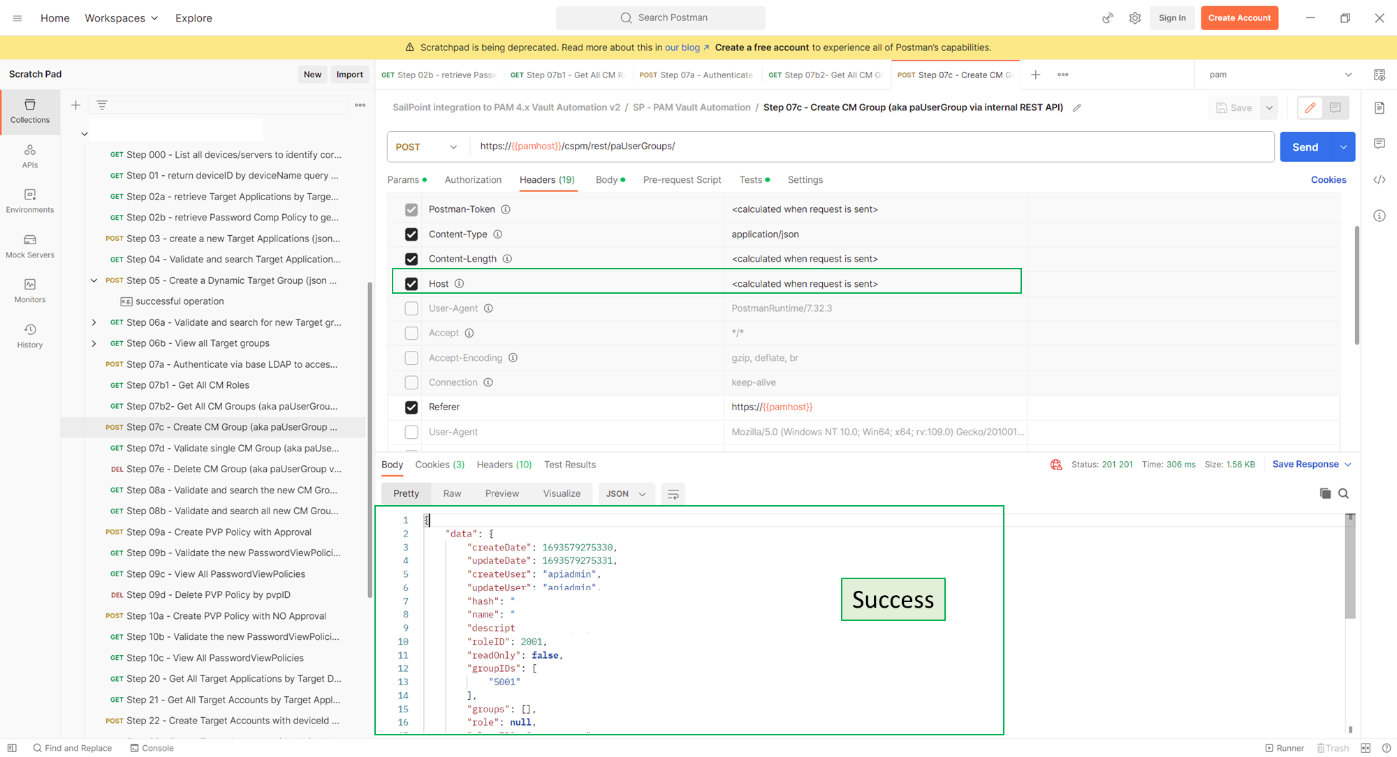Image resolution: width=1397 pixels, height=757 pixels.
Task: Disable the Referer header checkbox
Action: tap(411, 407)
